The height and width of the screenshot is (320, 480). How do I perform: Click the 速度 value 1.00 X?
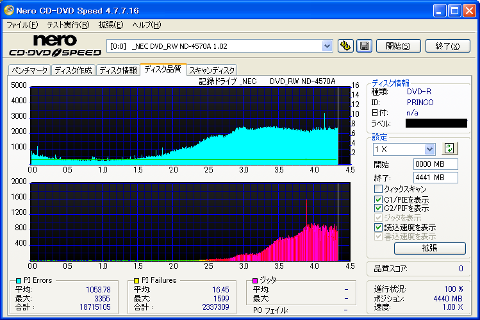(x=452, y=307)
